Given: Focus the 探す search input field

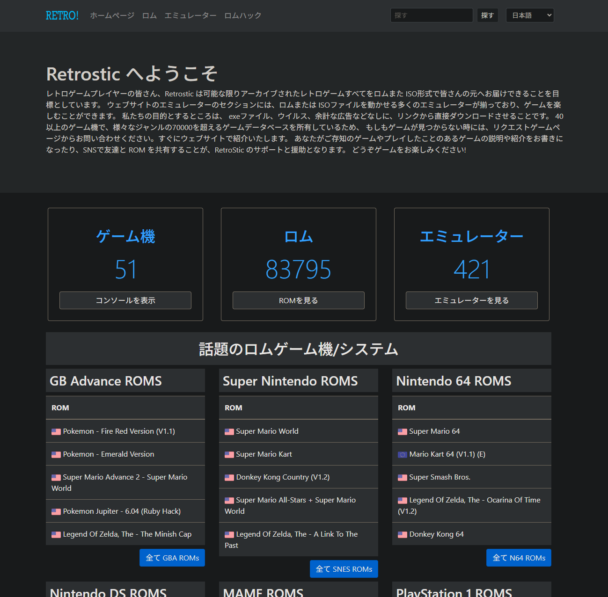Looking at the screenshot, I should click(432, 15).
